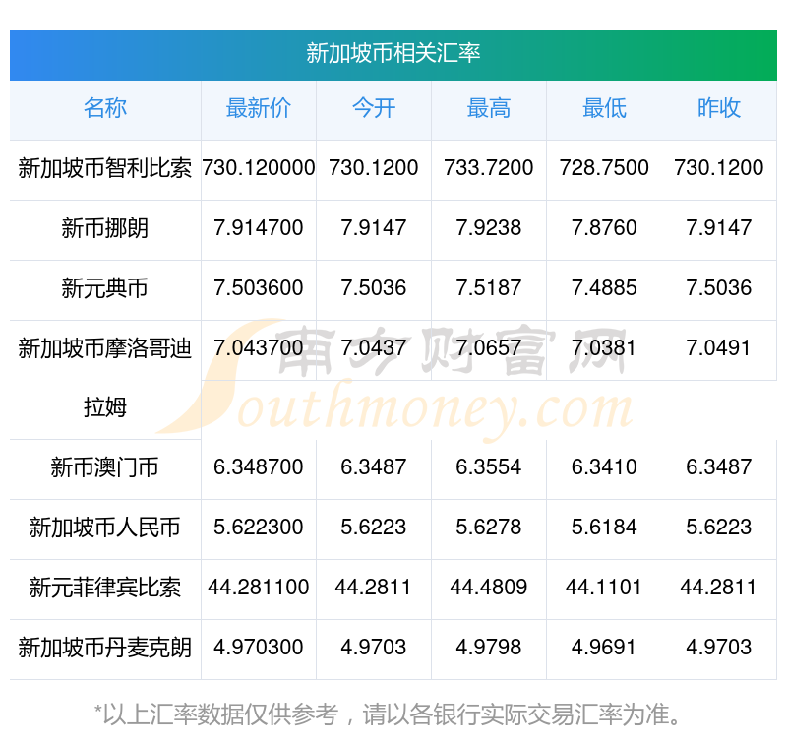Select the high value 733.7200
The width and height of the screenshot is (787, 745).
click(489, 168)
